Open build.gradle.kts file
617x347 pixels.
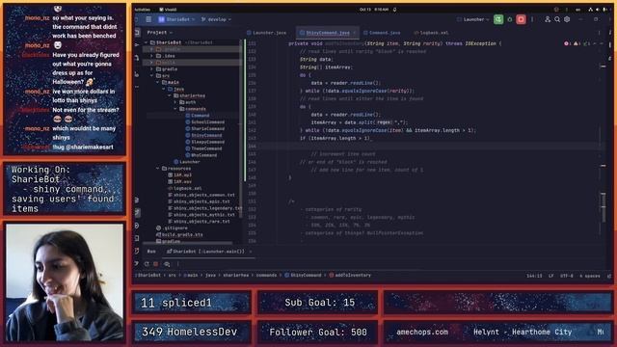click(179, 234)
